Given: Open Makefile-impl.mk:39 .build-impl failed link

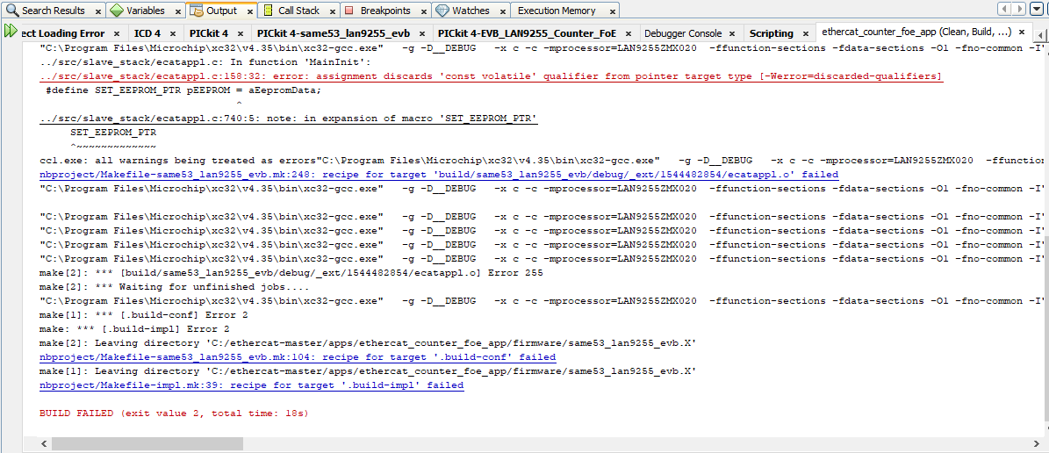Looking at the screenshot, I should click(x=252, y=385).
